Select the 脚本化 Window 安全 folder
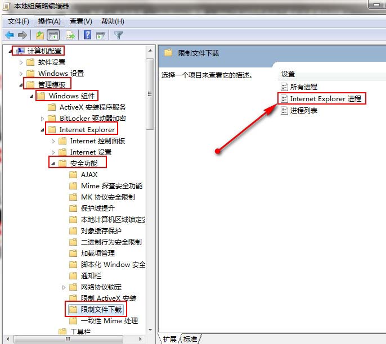This screenshot has height=344, width=386. click(x=113, y=265)
